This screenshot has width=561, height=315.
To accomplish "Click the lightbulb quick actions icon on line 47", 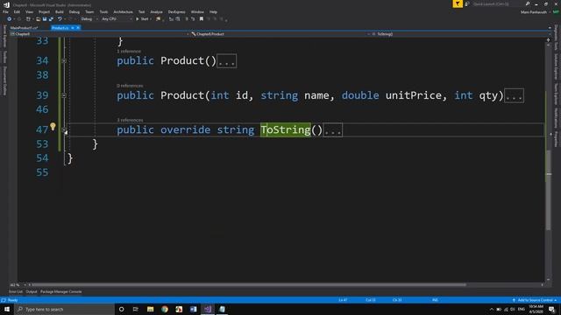I will tap(53, 126).
